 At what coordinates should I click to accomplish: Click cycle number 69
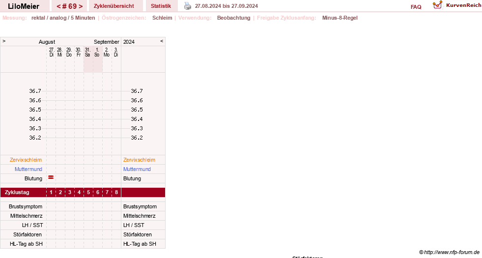pyautogui.click(x=69, y=6)
